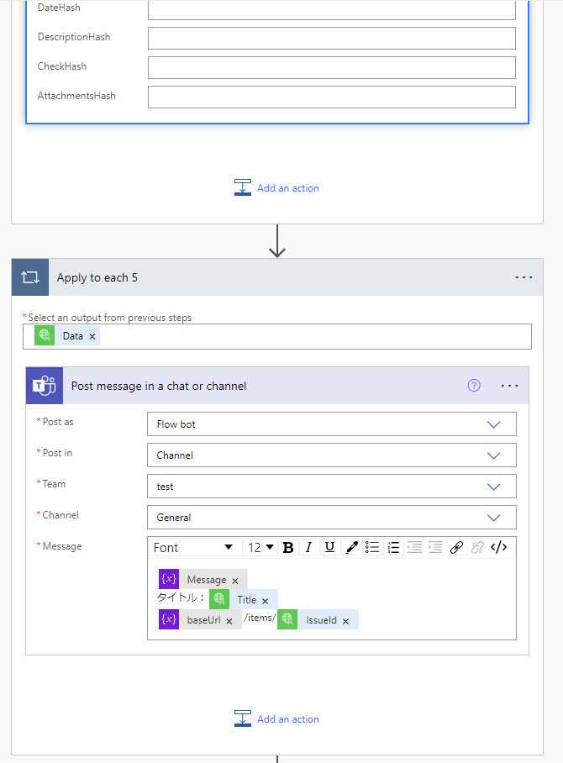This screenshot has height=763, width=563.
Task: Remove the Data token from loop input
Action: point(92,336)
